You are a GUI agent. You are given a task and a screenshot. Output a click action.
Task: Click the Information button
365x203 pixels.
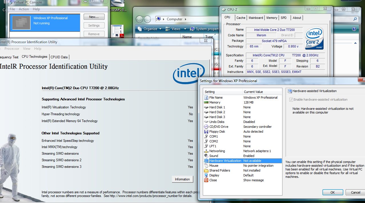[182, 179]
